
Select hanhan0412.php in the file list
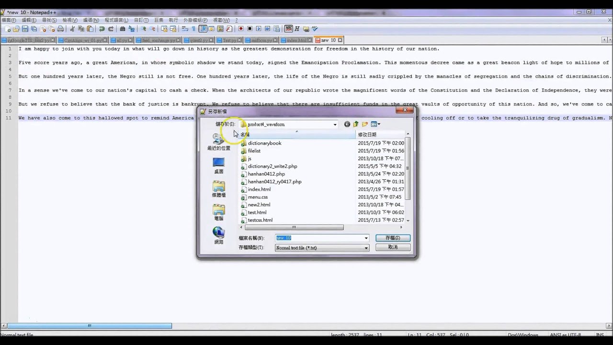[266, 174]
